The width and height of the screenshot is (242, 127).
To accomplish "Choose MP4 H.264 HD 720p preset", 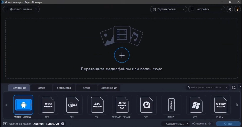I will pos(122,105).
